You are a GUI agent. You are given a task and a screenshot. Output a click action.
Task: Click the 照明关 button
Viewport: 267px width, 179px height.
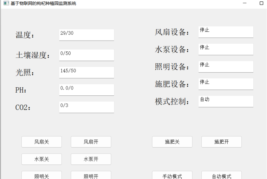point(41,176)
